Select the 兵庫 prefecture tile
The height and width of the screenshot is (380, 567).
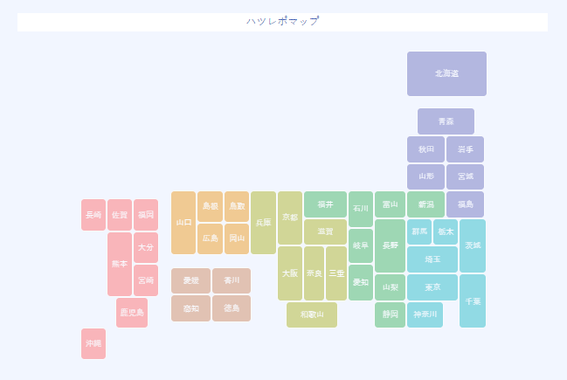(x=263, y=223)
